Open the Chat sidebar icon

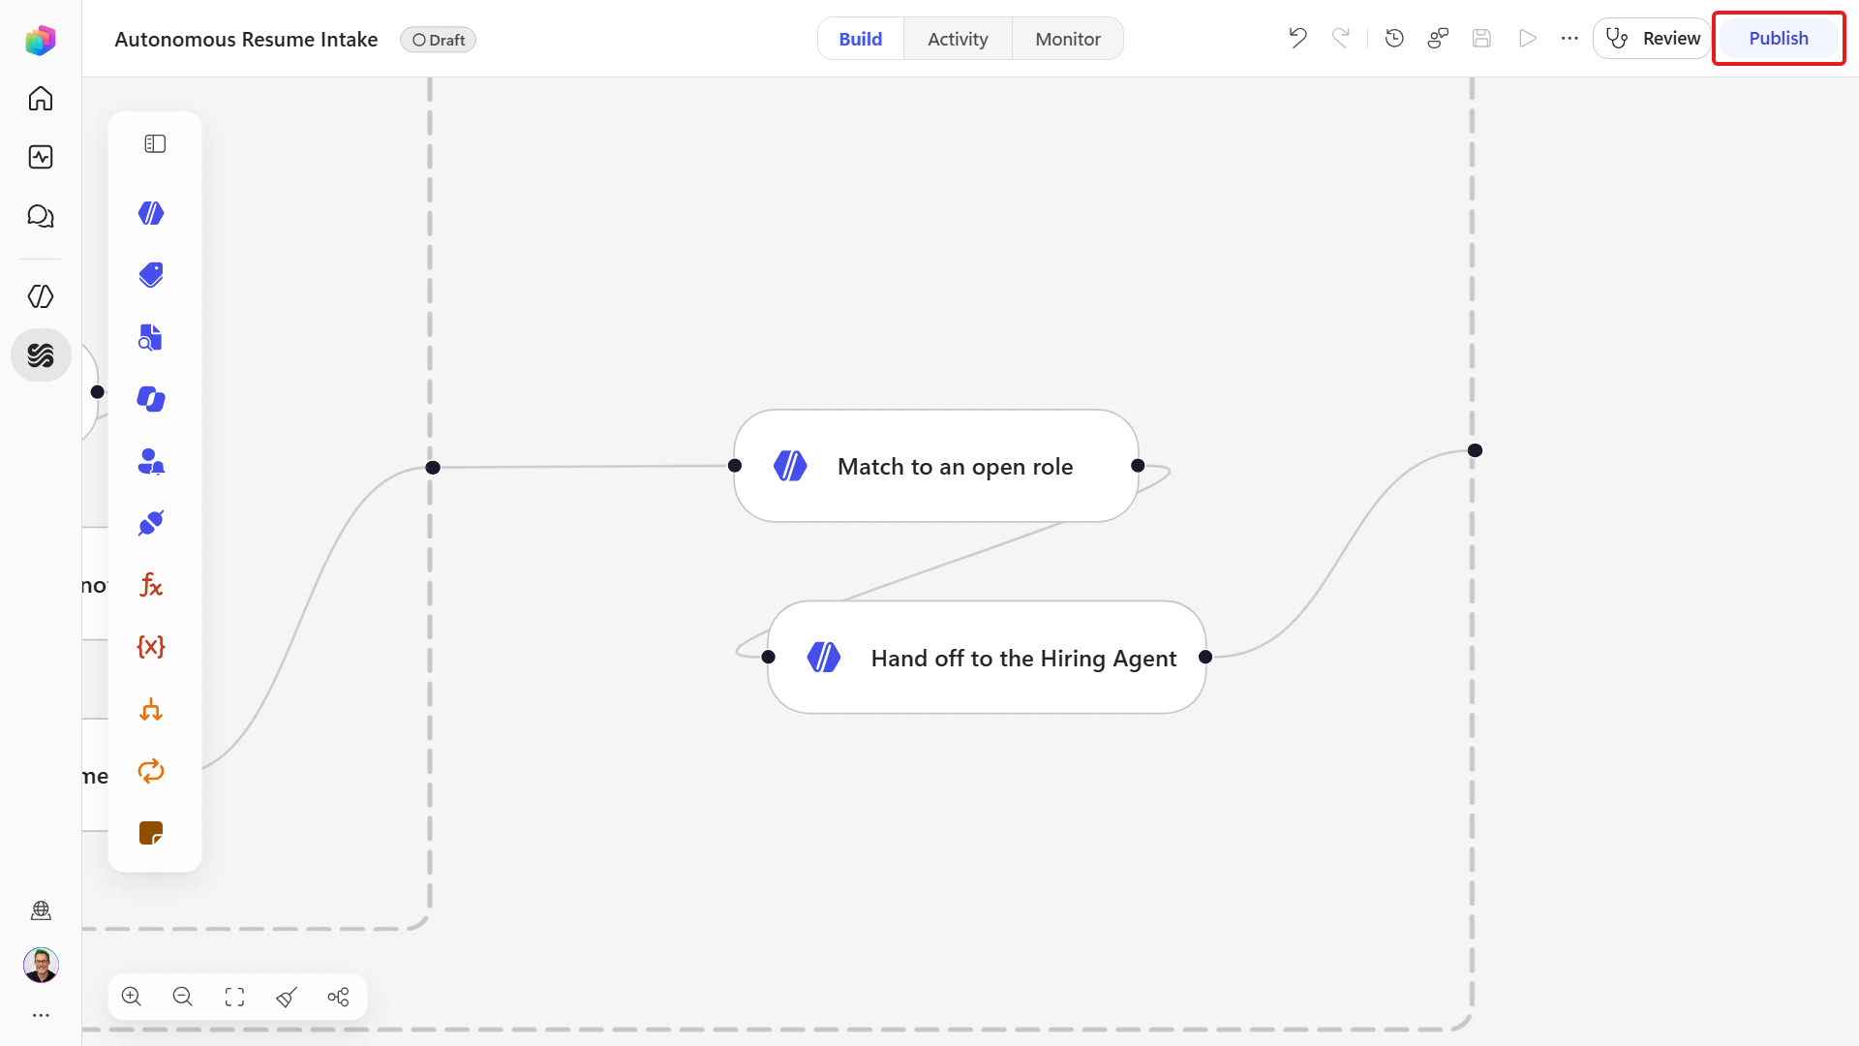[41, 216]
